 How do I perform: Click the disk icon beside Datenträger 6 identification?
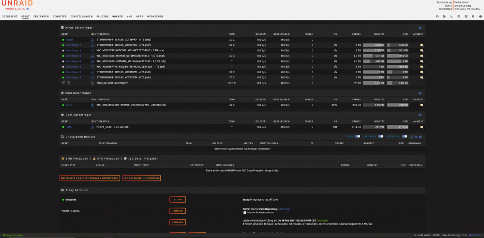click(x=92, y=72)
